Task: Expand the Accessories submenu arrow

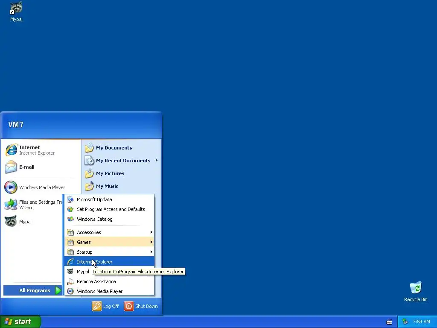Action: pyautogui.click(x=151, y=232)
